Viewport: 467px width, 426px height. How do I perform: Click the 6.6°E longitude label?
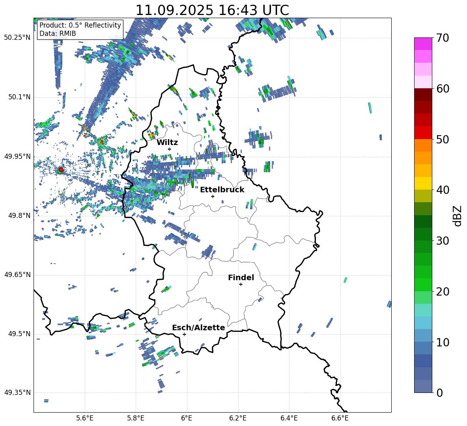pyautogui.click(x=340, y=418)
